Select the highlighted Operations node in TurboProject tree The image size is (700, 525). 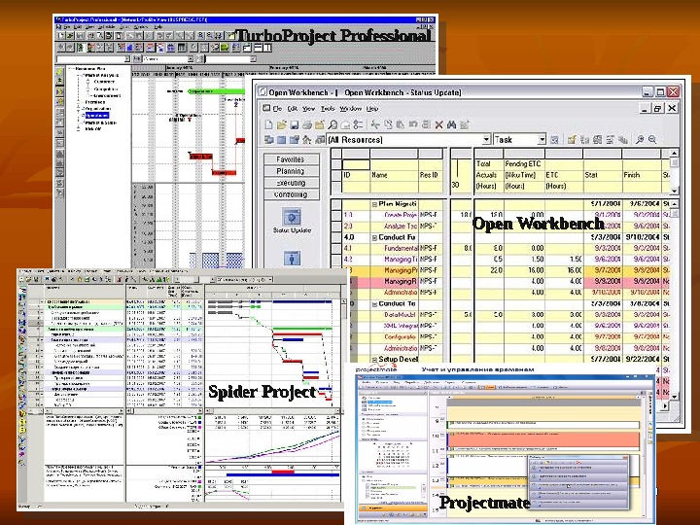coord(96,115)
